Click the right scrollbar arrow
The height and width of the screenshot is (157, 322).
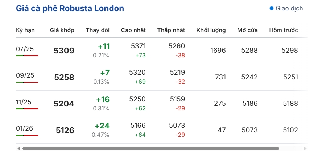[305, 148]
